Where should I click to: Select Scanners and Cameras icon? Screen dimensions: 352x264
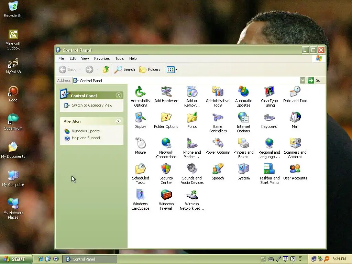point(295,148)
